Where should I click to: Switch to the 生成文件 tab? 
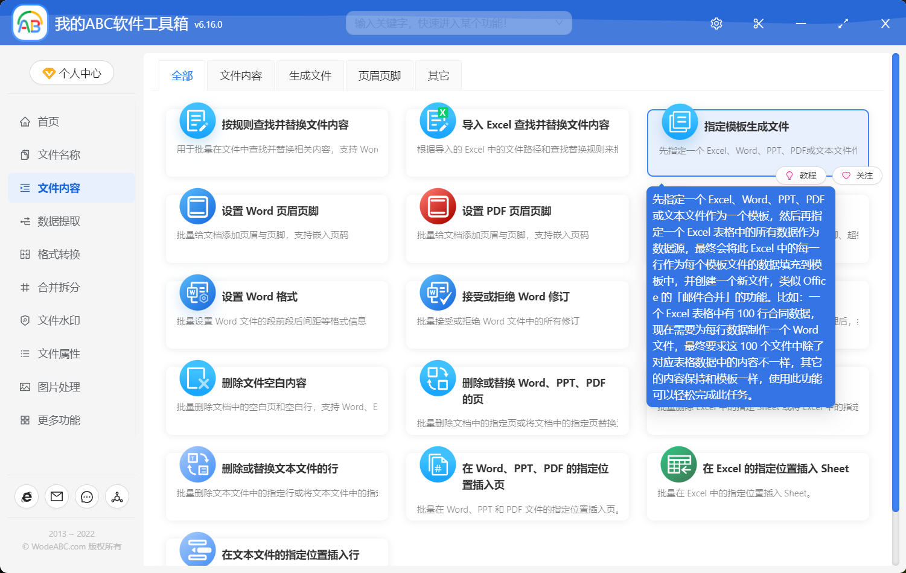click(x=310, y=75)
